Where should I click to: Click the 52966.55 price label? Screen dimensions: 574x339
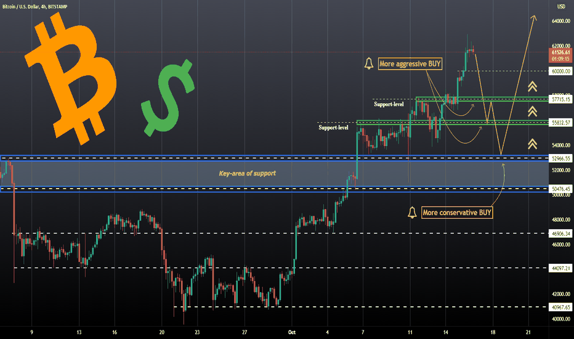point(560,158)
